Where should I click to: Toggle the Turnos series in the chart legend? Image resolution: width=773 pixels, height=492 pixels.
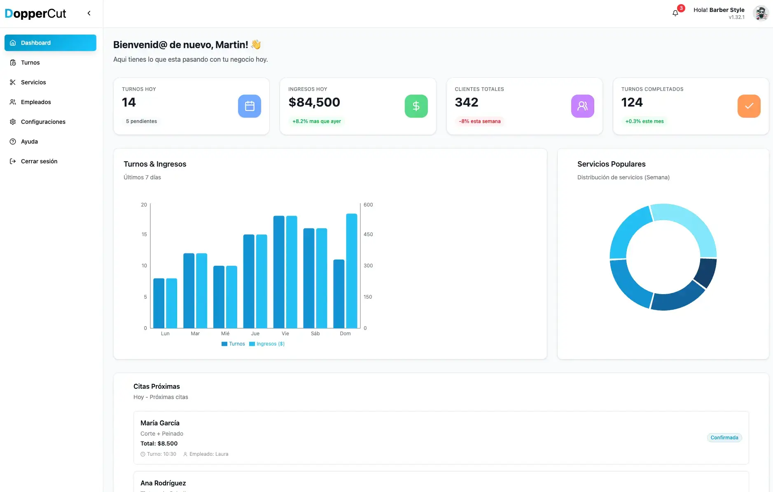click(234, 344)
